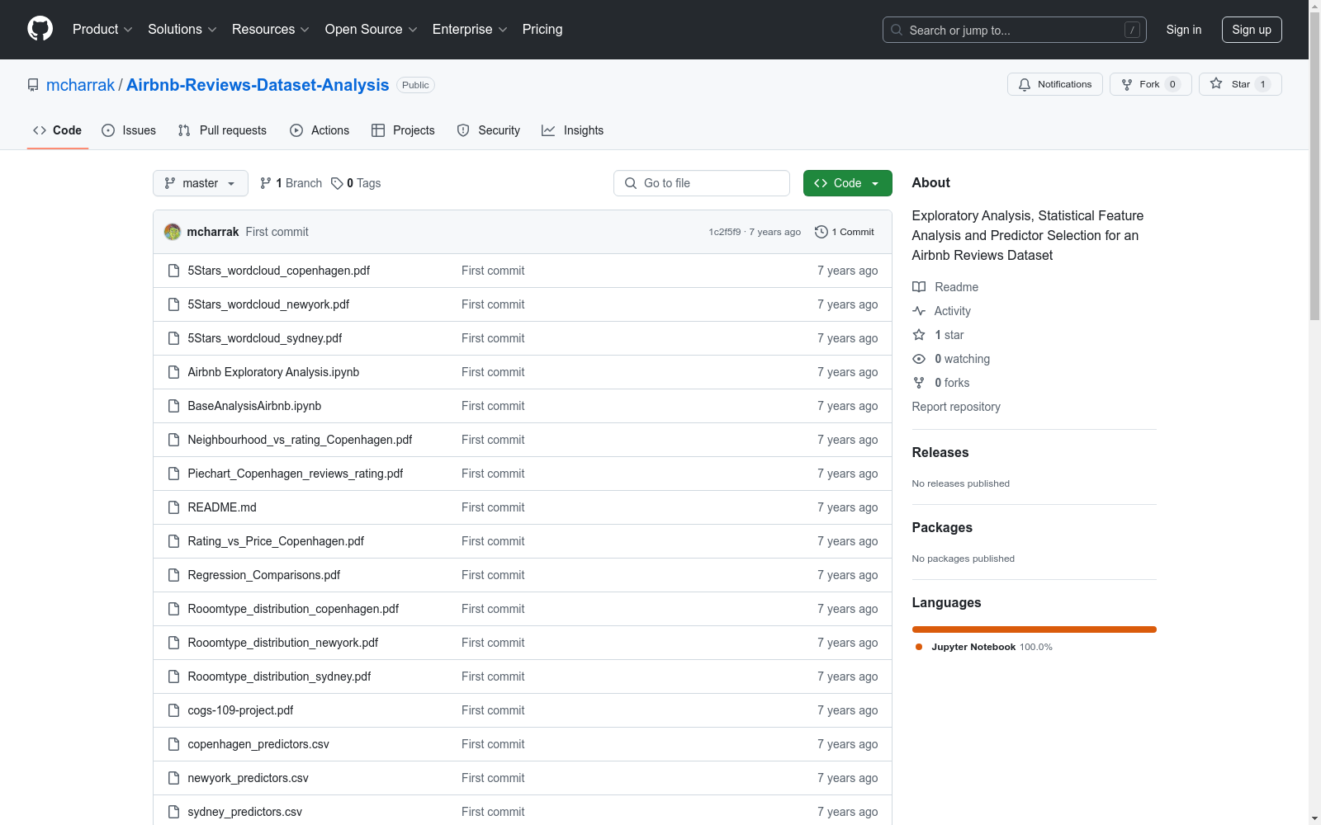The height and width of the screenshot is (825, 1321).
Task: Go to the Actions tab
Action: pos(320,130)
